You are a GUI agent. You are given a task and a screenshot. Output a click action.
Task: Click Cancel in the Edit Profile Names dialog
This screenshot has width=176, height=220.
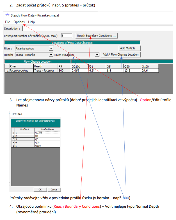pos(54,190)
